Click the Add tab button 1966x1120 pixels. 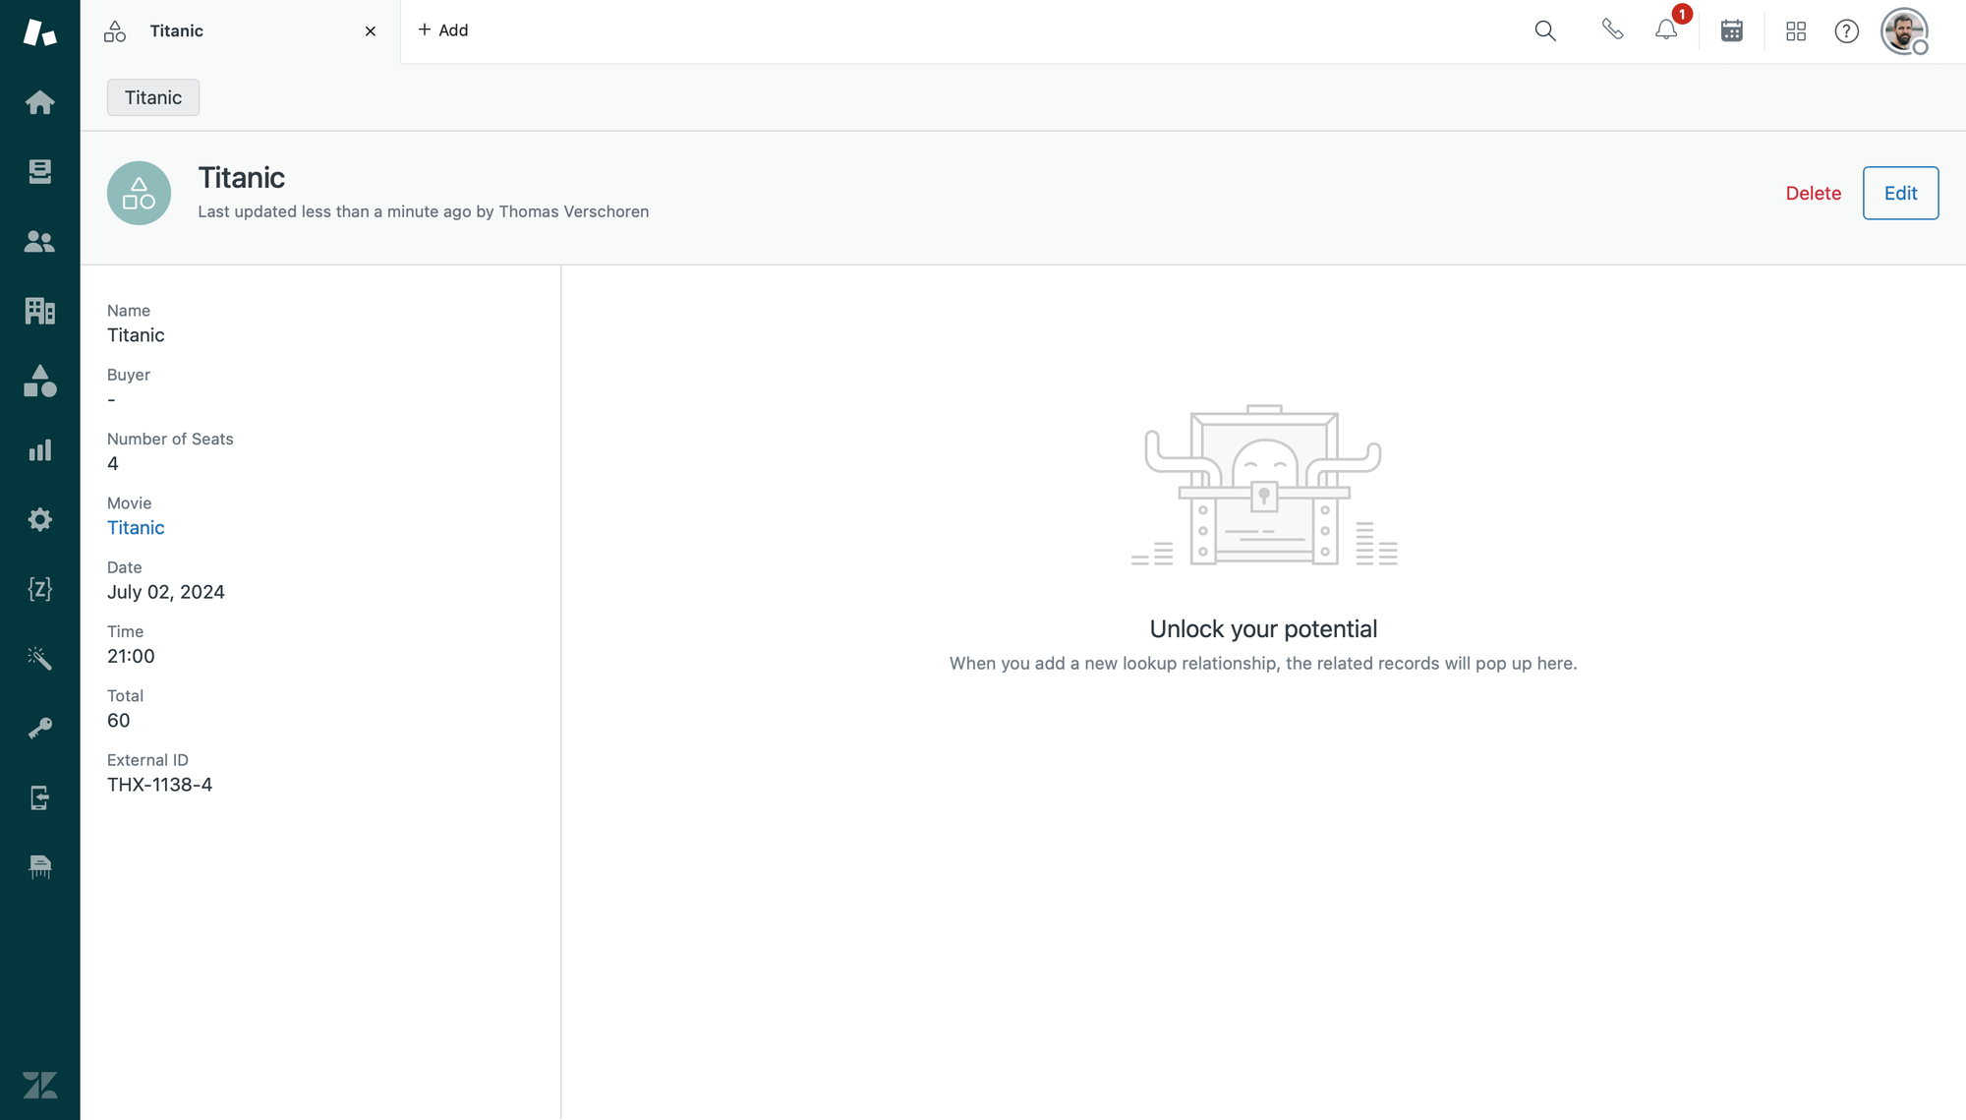click(442, 30)
